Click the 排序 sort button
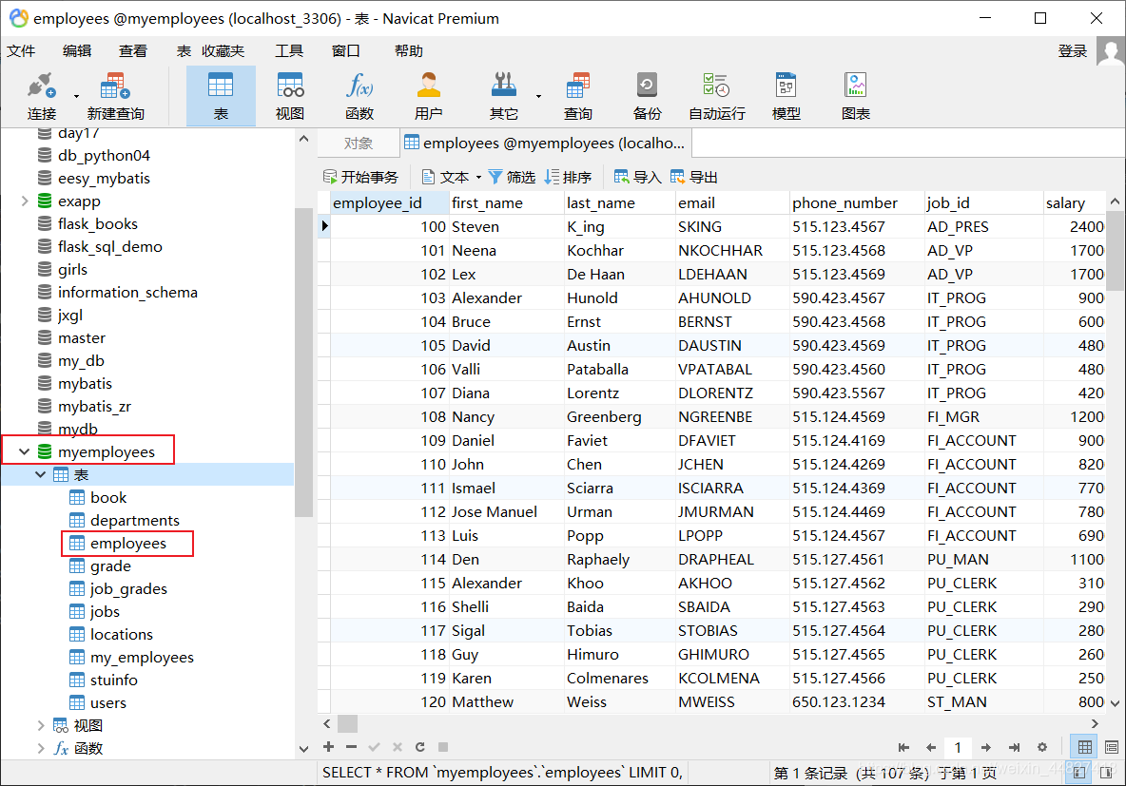 (x=568, y=177)
